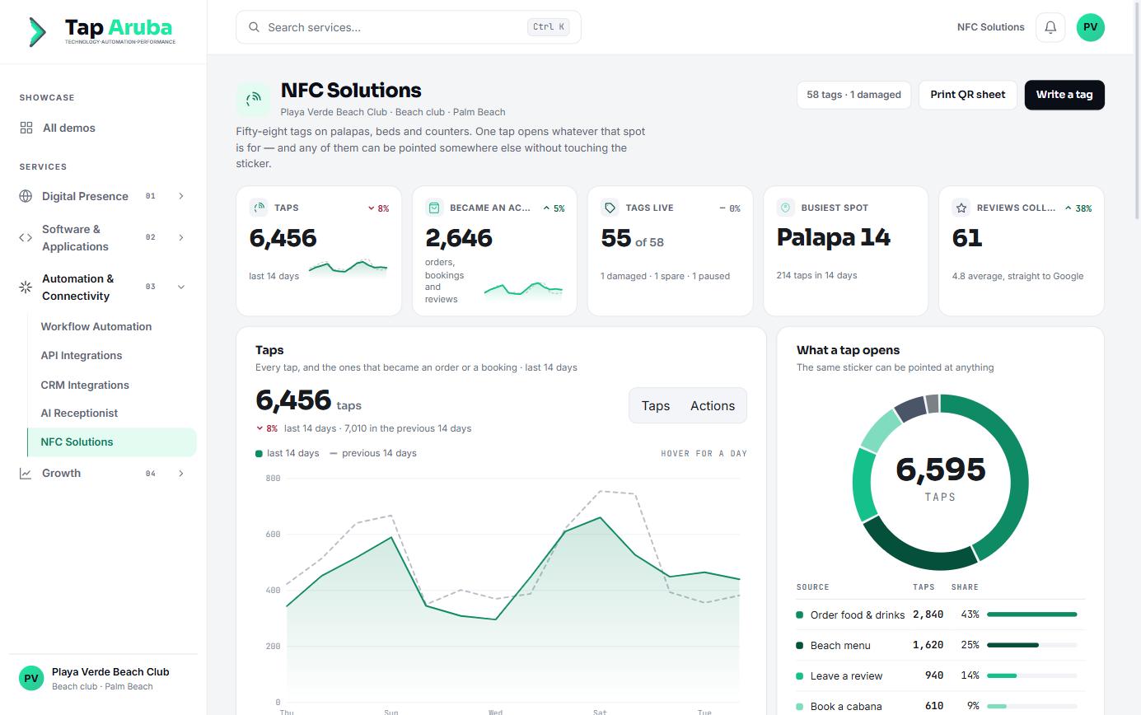Viewport: 1141px width, 715px height.
Task: Switch the chart to Taps view
Action: [x=656, y=405]
